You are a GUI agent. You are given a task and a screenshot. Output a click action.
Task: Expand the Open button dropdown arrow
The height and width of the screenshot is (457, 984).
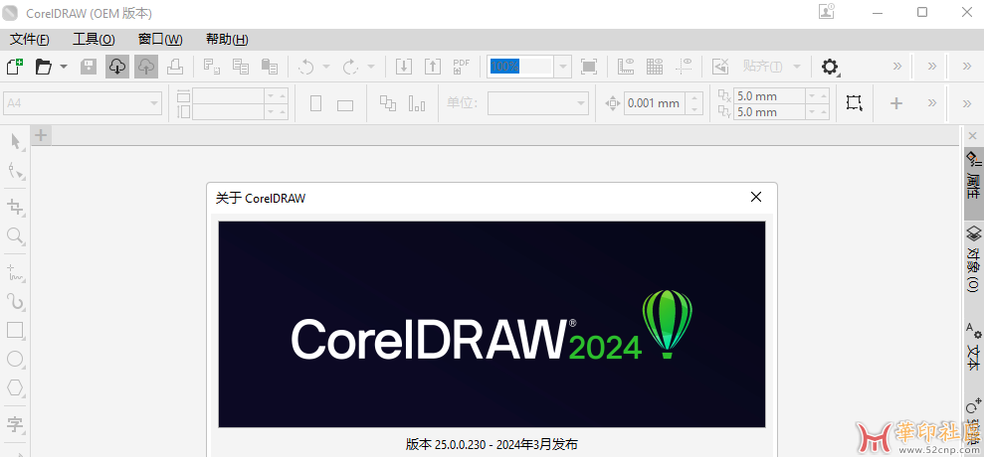coord(64,67)
